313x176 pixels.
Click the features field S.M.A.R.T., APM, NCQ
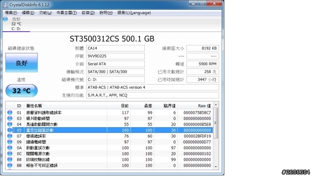[x=153, y=95]
